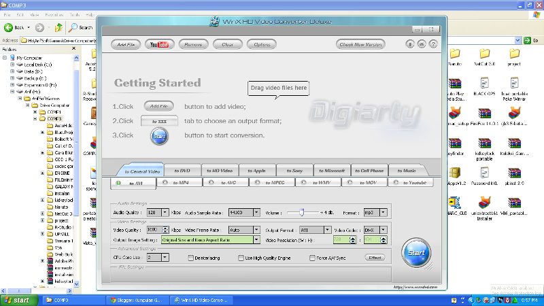The width and height of the screenshot is (544, 306).
Task: Click the video resolution width stepper
Action: [352, 240]
